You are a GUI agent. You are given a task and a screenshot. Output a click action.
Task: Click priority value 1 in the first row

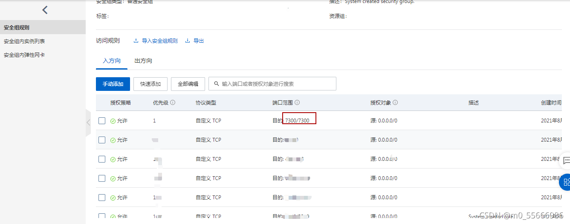tap(154, 121)
